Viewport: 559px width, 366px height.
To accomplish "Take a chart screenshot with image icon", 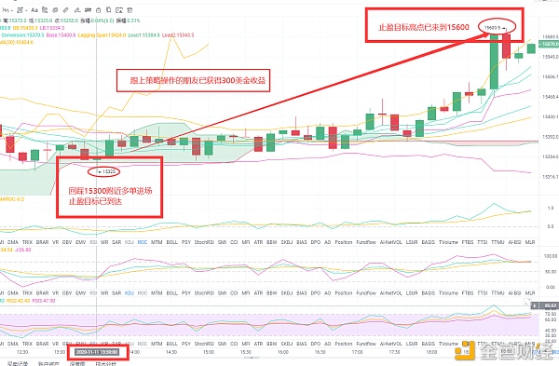I will pyautogui.click(x=119, y=10).
